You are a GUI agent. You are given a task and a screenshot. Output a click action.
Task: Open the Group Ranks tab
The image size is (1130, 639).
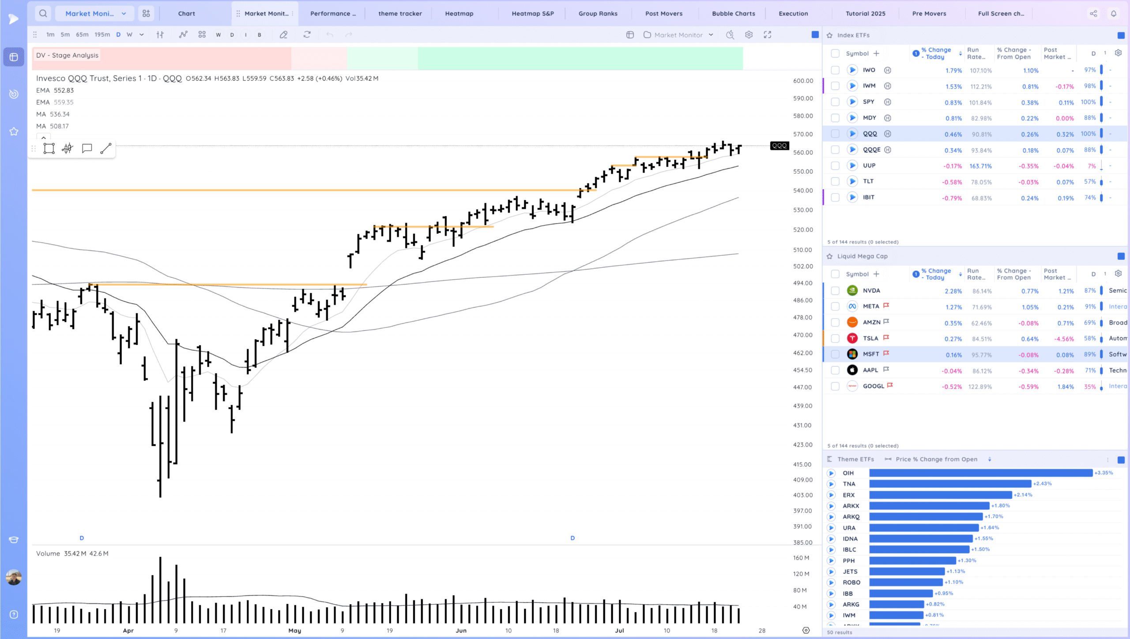coord(598,14)
